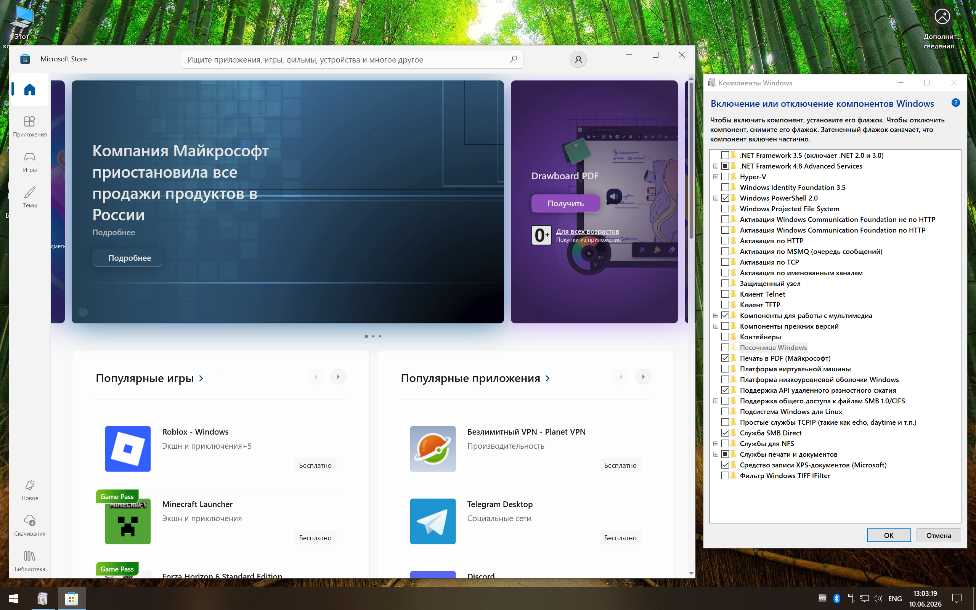Open the Minecraft Launcher app icon
Image resolution: width=976 pixels, height=610 pixels.
point(128,521)
